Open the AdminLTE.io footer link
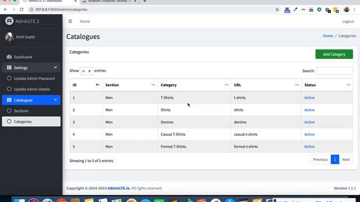This screenshot has height=202, width=360. pos(119,189)
